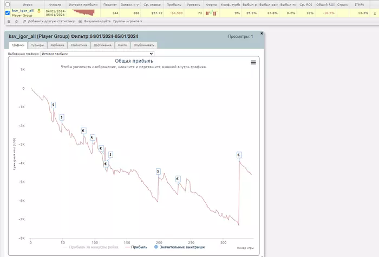Click the icon before Визуализируйте
The width and height of the screenshot is (379, 257).
(81, 21)
